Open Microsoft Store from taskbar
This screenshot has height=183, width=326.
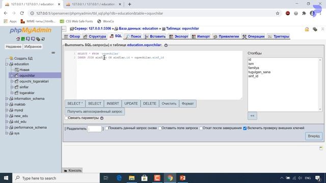144,178
